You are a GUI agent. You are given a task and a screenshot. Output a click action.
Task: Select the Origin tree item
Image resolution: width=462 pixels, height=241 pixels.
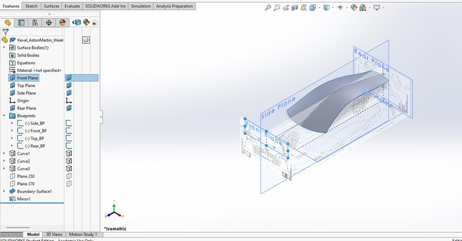(23, 101)
